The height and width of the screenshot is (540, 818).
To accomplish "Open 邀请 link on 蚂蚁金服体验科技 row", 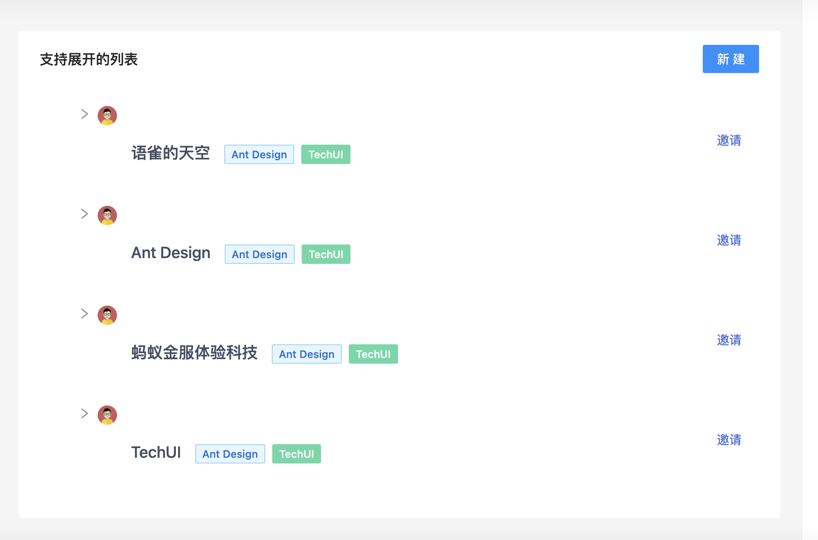I will [729, 340].
